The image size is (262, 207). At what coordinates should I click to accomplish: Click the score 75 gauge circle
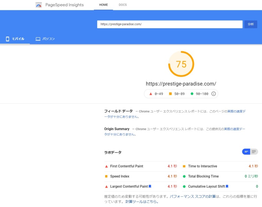tap(181, 64)
